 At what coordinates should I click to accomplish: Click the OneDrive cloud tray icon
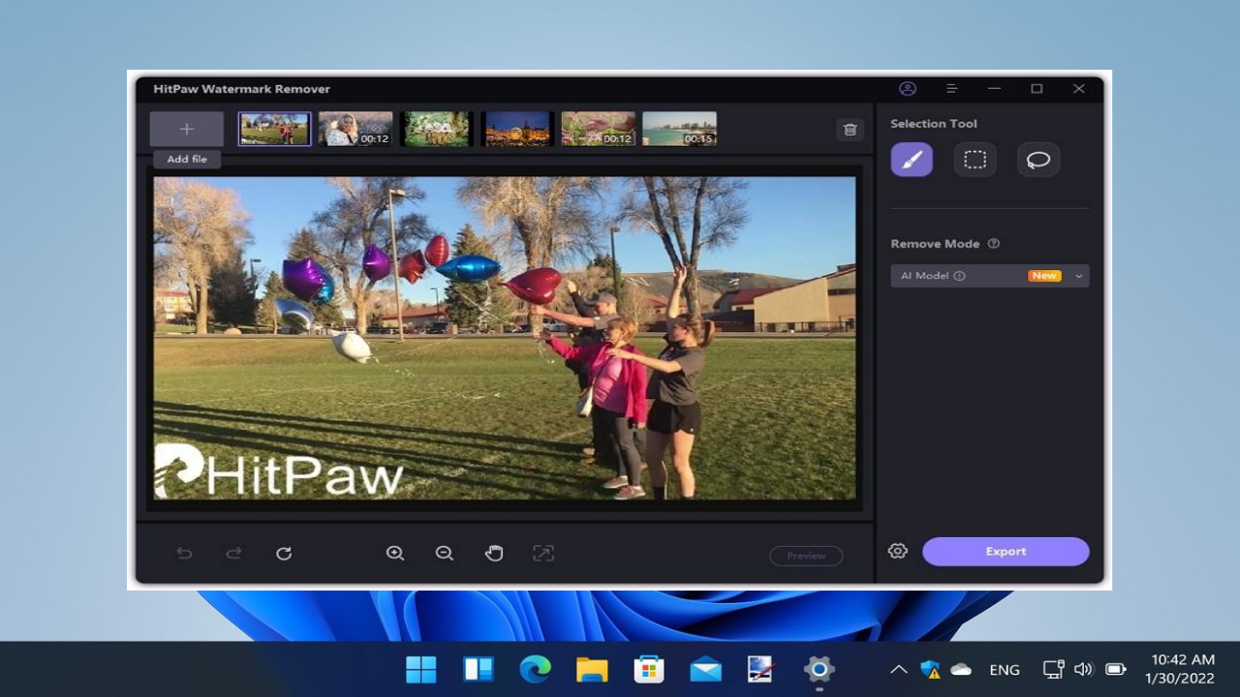click(961, 669)
